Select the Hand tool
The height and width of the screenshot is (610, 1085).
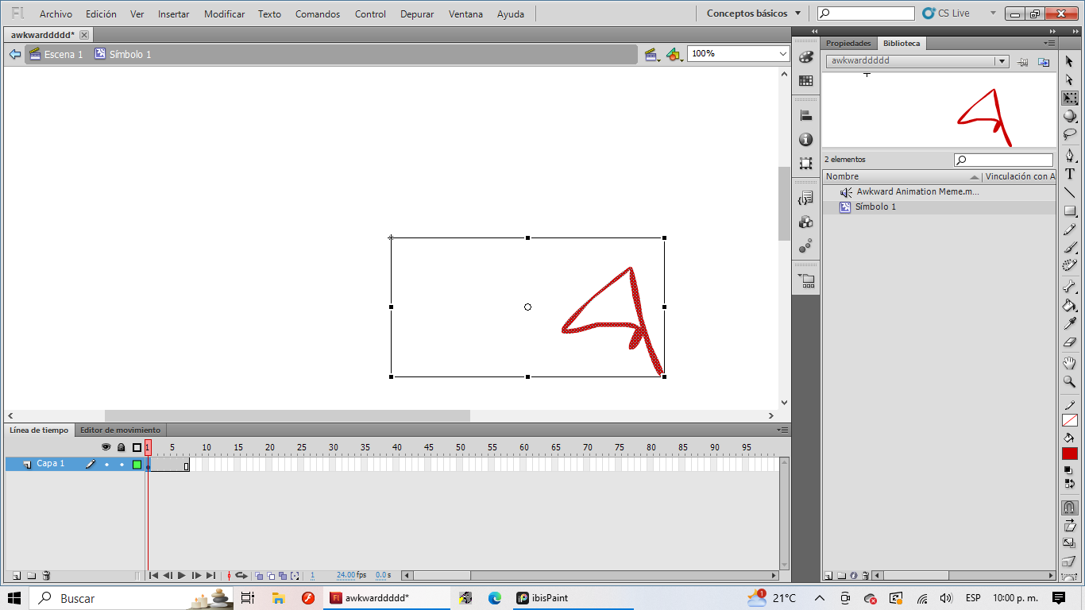1070,363
